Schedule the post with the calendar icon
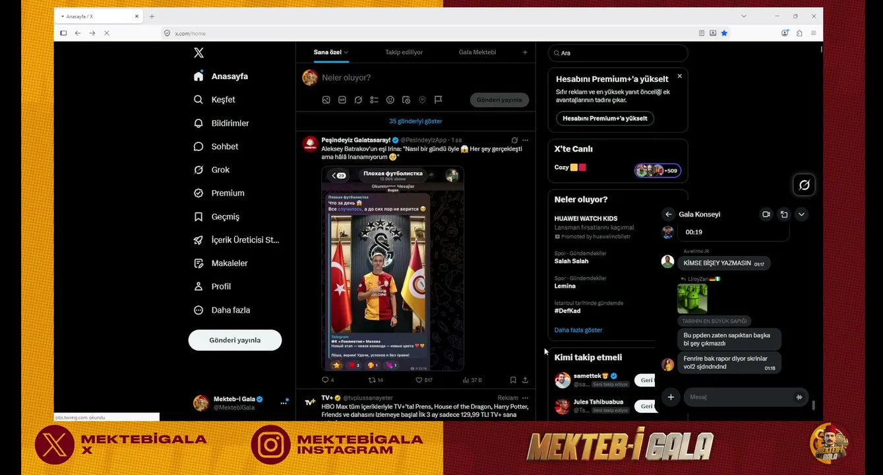This screenshot has width=883, height=475. point(406,100)
